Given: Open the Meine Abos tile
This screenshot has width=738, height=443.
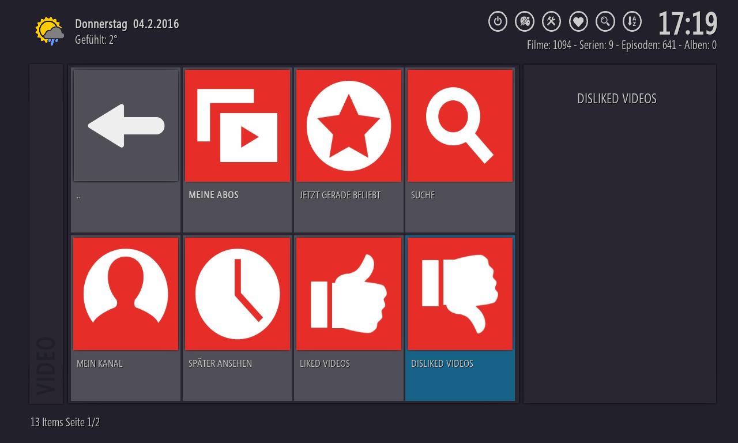Looking at the screenshot, I should pyautogui.click(x=238, y=150).
